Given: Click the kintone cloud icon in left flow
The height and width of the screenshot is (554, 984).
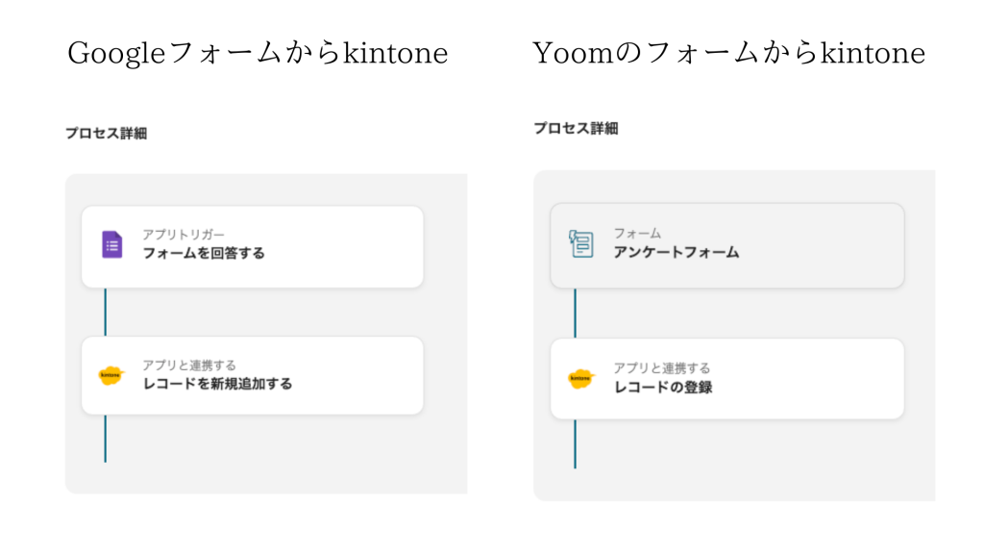Looking at the screenshot, I should click(111, 376).
